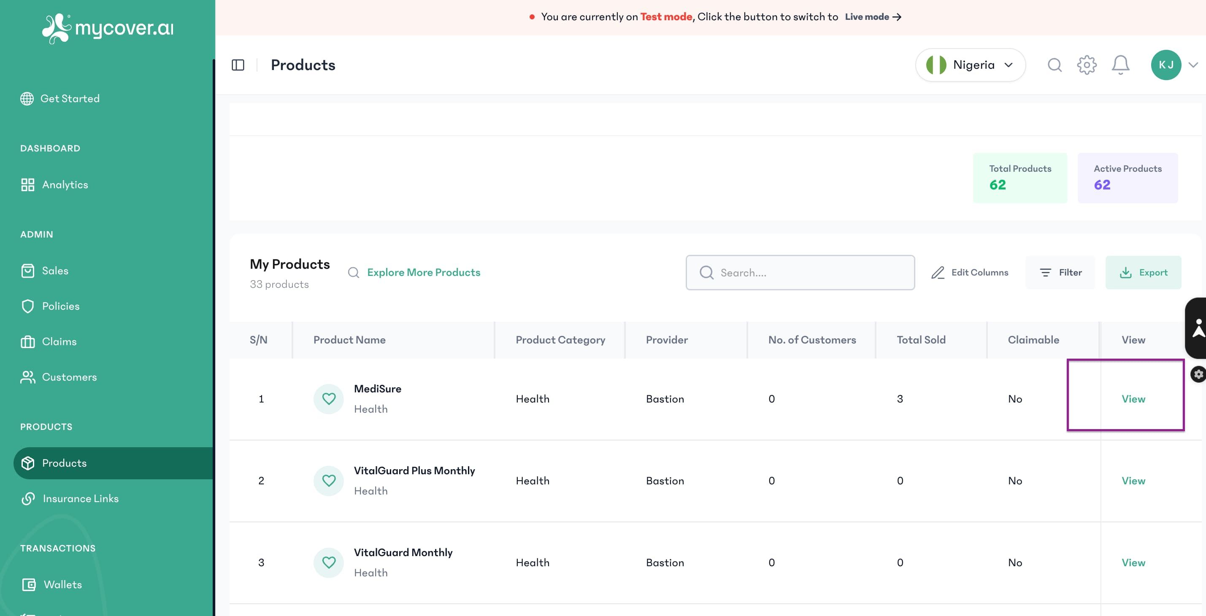Open the Wallets icon under Transactions

[x=29, y=584]
